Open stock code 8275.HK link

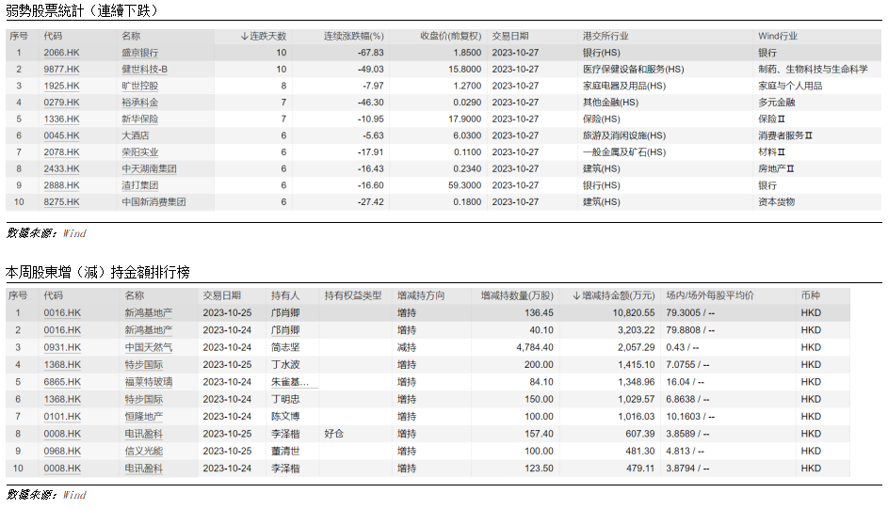pyautogui.click(x=62, y=202)
